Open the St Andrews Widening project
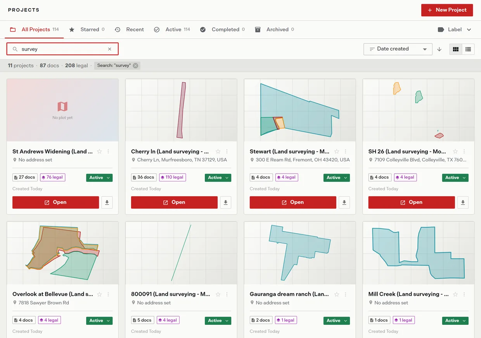This screenshot has height=338, width=481. (x=55, y=202)
